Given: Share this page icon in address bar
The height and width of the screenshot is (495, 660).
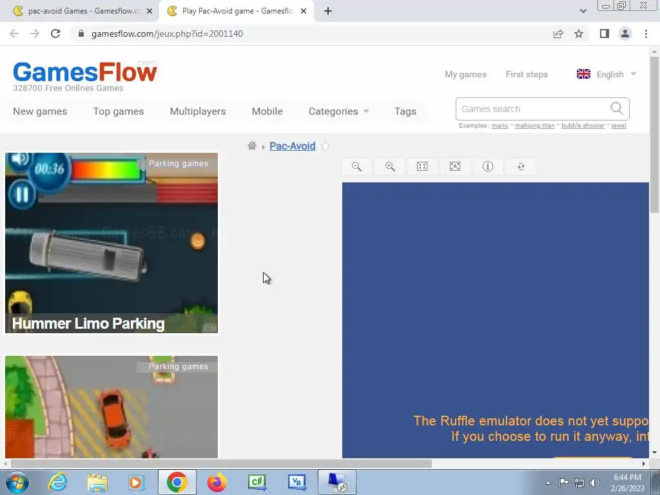Looking at the screenshot, I should tap(558, 34).
